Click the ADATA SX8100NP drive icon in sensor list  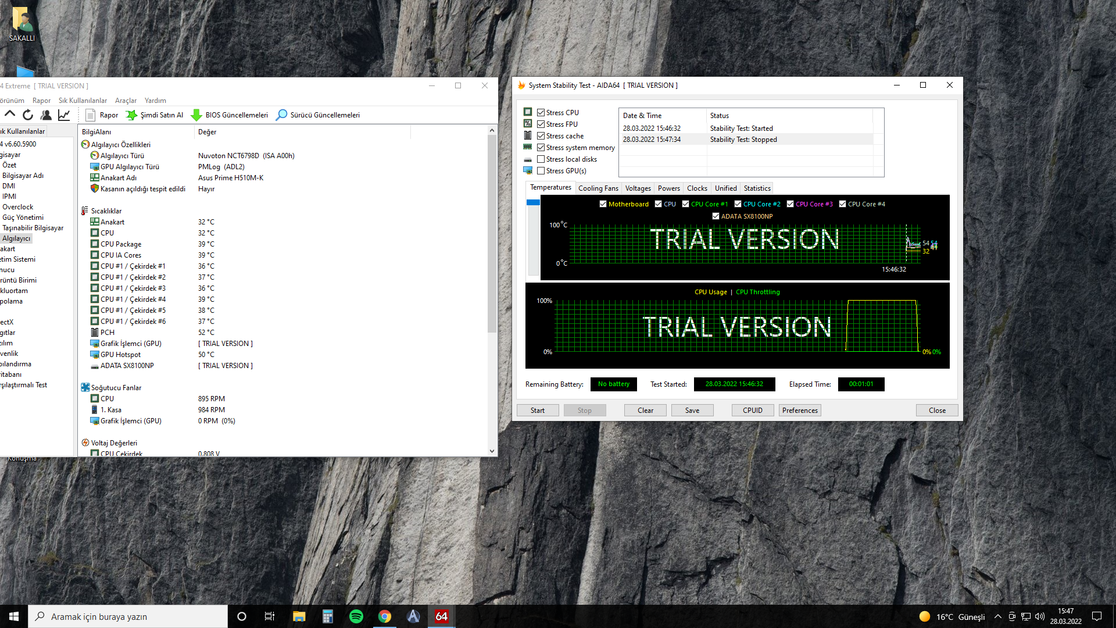click(x=95, y=366)
